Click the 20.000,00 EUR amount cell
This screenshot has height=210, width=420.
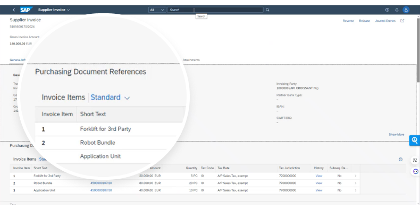(x=150, y=176)
